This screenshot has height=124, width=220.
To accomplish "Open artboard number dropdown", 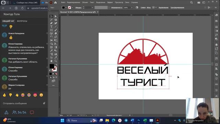I will [92, 115].
